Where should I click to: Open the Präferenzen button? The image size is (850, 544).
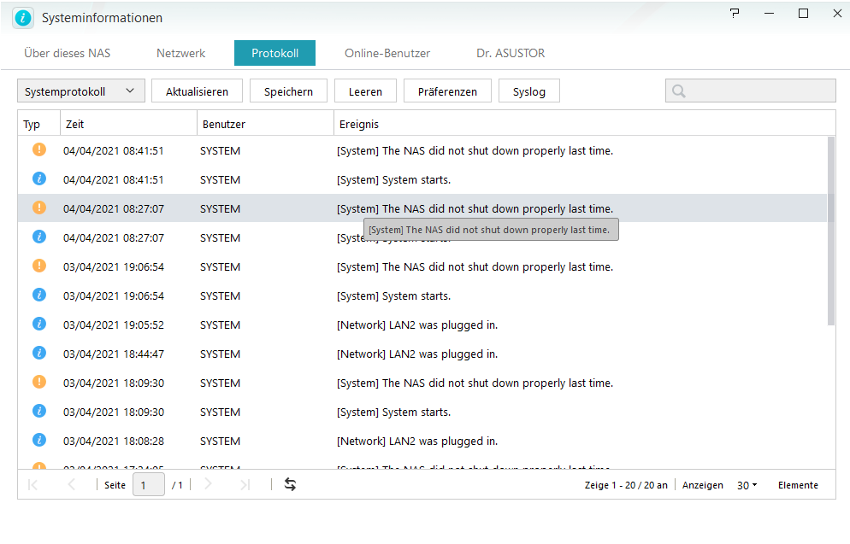[448, 91]
